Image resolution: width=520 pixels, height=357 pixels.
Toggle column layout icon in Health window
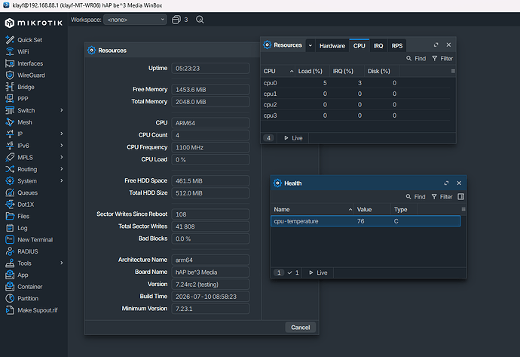point(460,197)
